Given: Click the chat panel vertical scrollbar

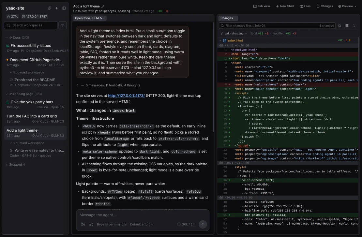Looking at the screenshot, I should click(213, 76).
